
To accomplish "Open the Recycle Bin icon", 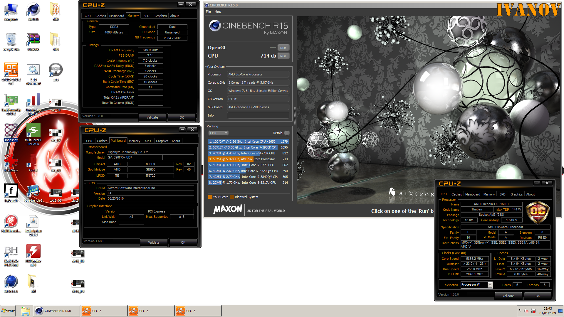I will (x=11, y=42).
